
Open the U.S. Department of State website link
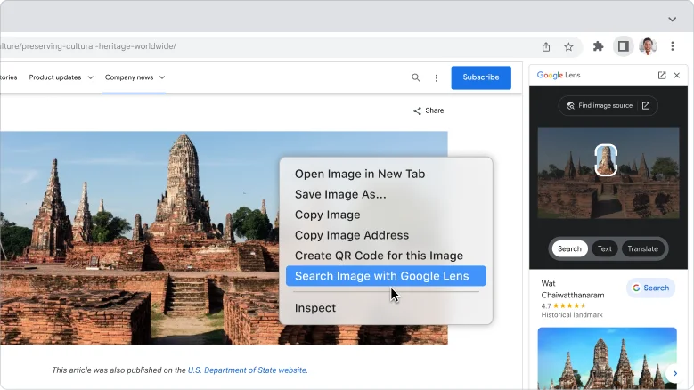pyautogui.click(x=247, y=370)
